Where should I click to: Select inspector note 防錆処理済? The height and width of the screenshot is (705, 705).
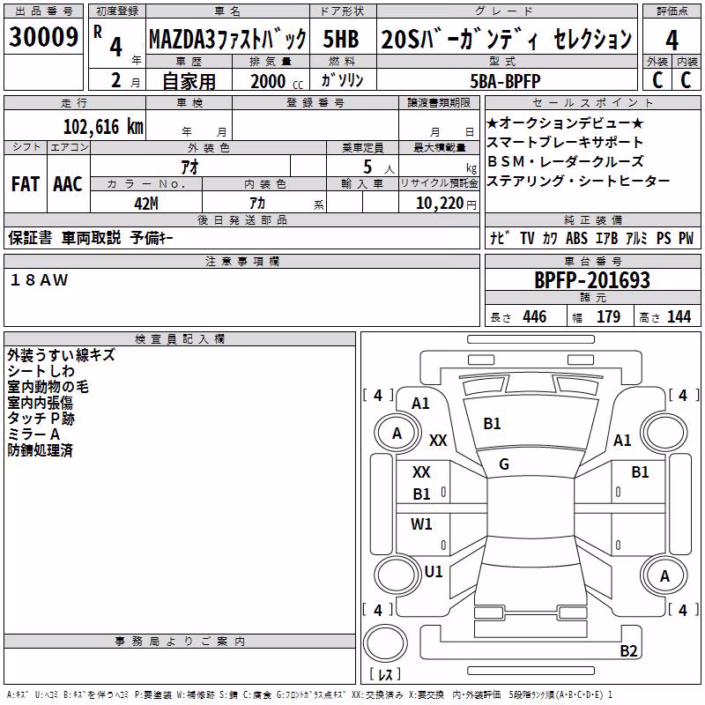coord(40,450)
